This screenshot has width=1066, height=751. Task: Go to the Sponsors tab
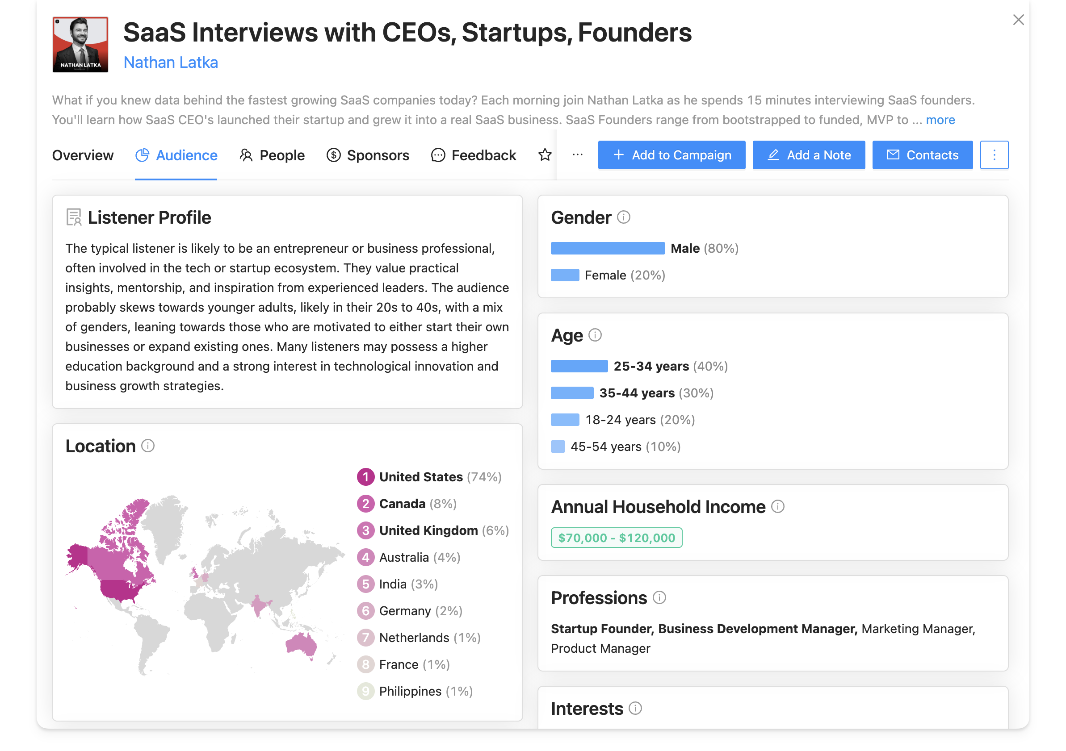point(368,155)
